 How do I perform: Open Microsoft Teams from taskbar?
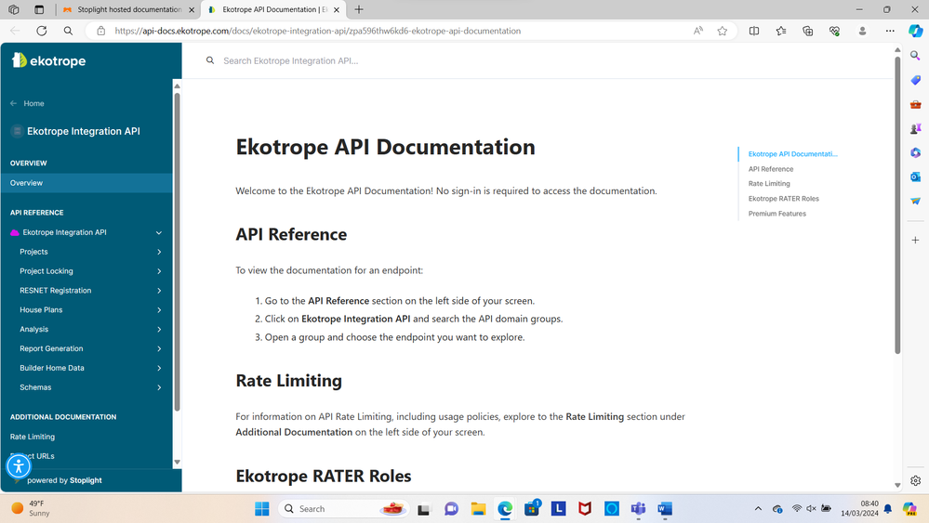(x=638, y=509)
